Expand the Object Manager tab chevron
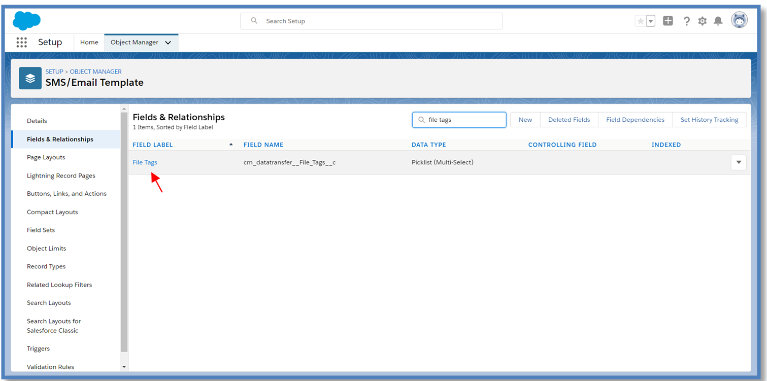The height and width of the screenshot is (381, 767). (x=168, y=43)
